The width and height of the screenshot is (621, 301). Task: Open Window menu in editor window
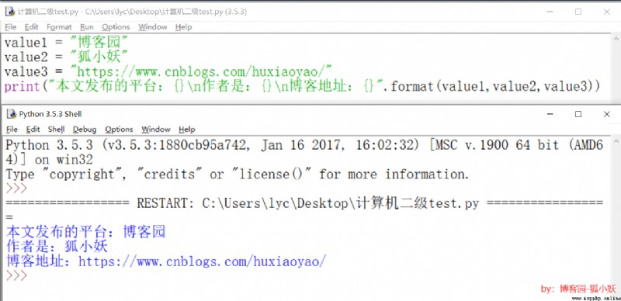[x=152, y=27]
